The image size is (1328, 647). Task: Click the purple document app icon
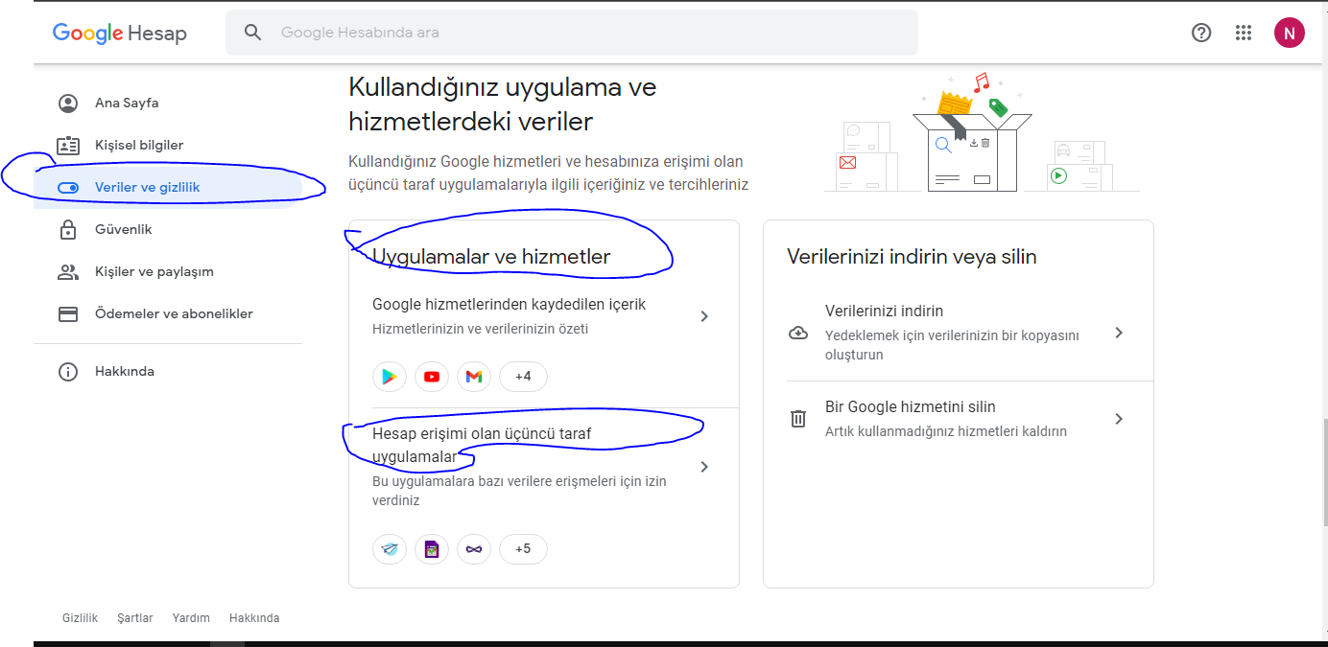(x=432, y=549)
